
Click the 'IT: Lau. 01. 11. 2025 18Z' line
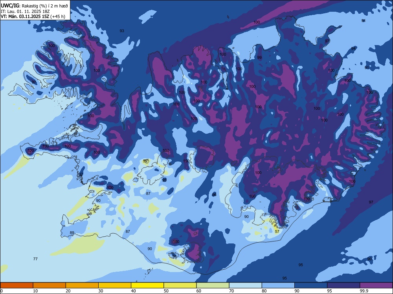25,11
